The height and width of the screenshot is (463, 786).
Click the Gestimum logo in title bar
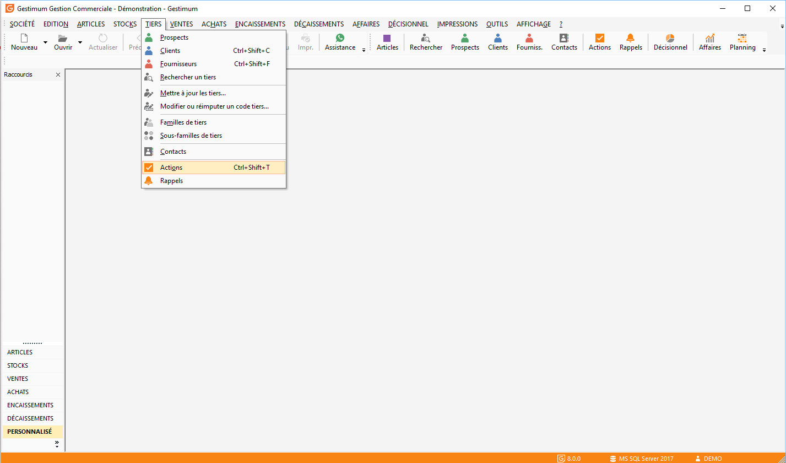click(9, 8)
